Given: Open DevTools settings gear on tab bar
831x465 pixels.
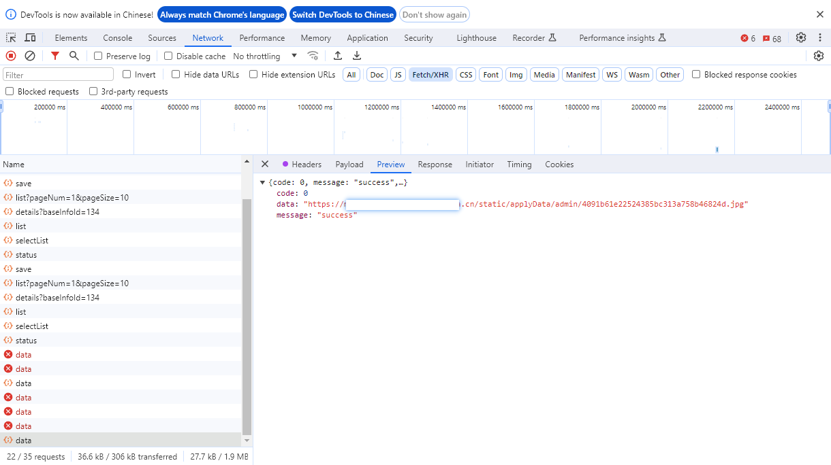Looking at the screenshot, I should pos(801,38).
